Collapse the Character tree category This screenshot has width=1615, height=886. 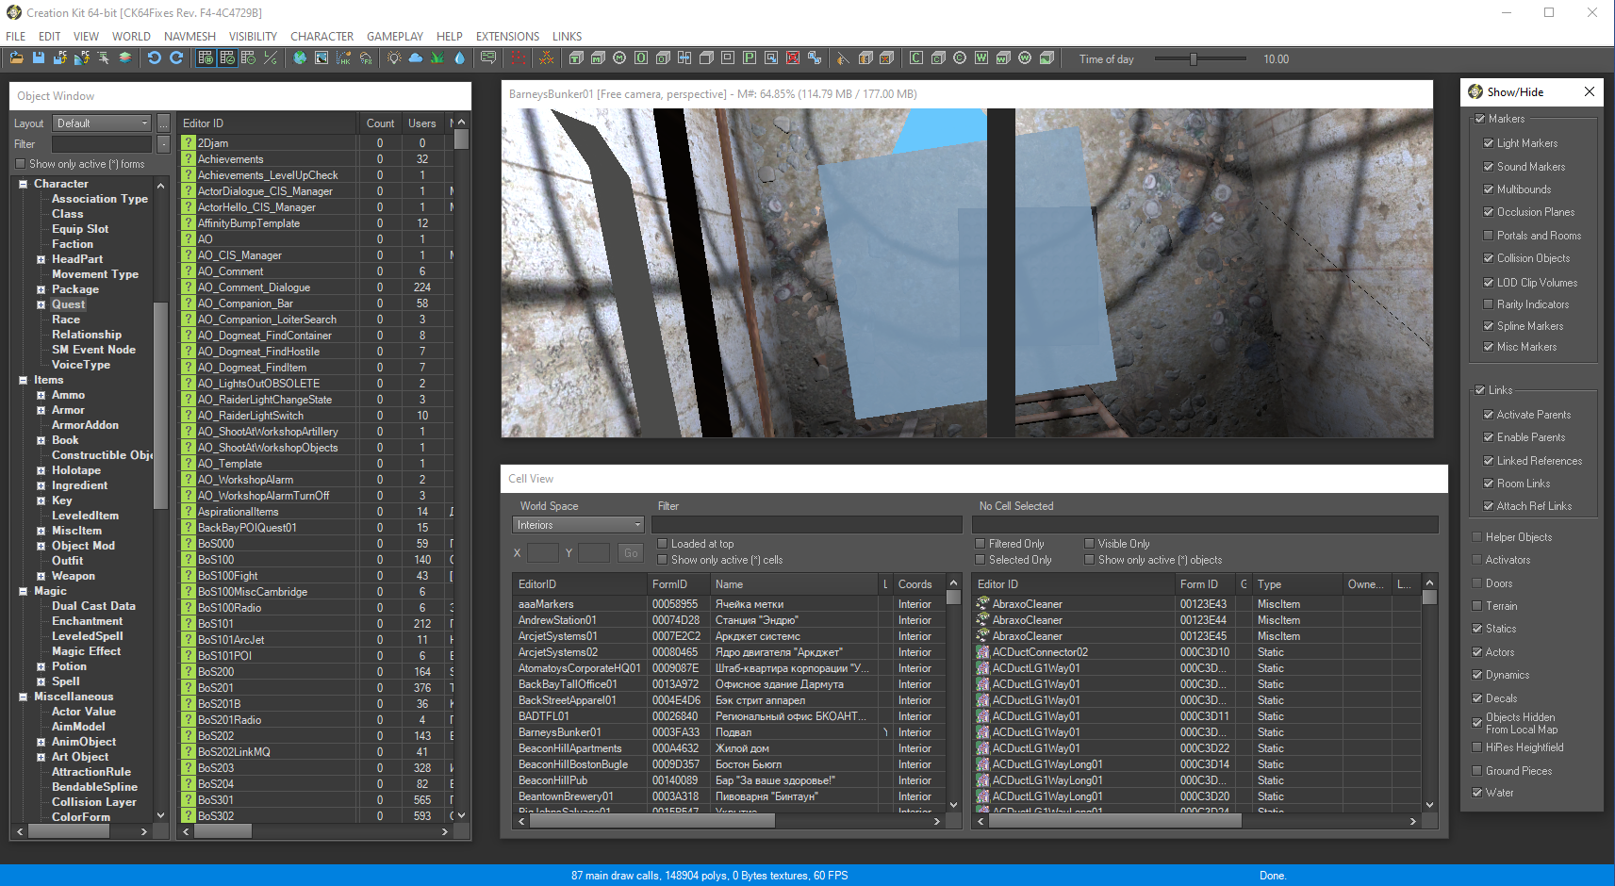tap(24, 185)
